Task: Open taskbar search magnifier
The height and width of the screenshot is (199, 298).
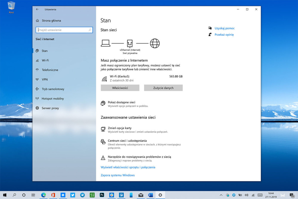Action: coord(14,195)
